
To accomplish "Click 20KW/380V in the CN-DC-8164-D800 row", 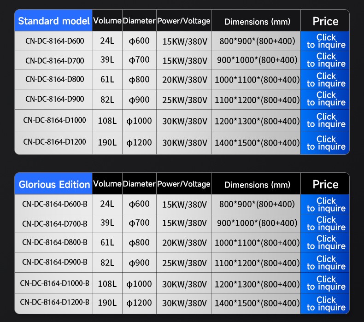I will (x=185, y=80).
